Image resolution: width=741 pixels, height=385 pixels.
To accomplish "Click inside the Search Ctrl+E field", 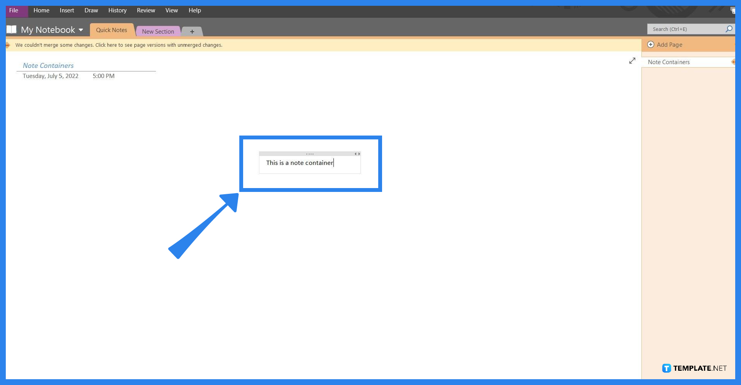I will (687, 29).
